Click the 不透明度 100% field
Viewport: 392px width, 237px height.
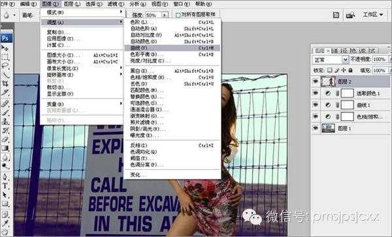380,59
